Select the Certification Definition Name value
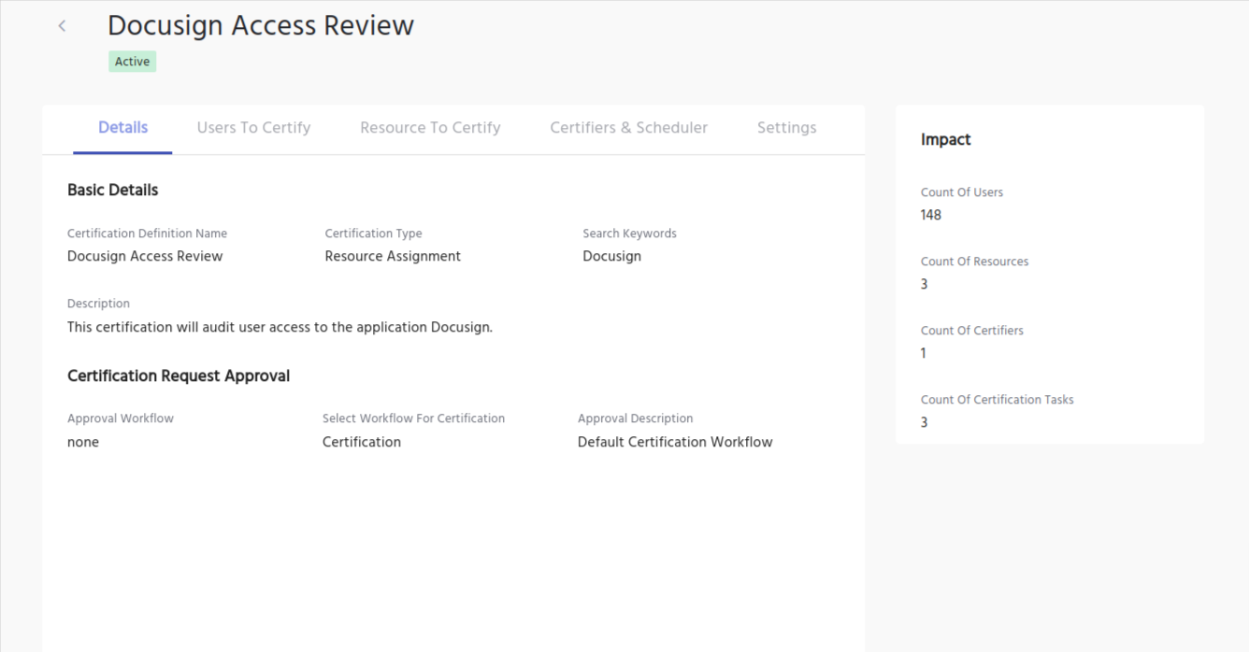Screen dimensions: 1249x652 145,256
